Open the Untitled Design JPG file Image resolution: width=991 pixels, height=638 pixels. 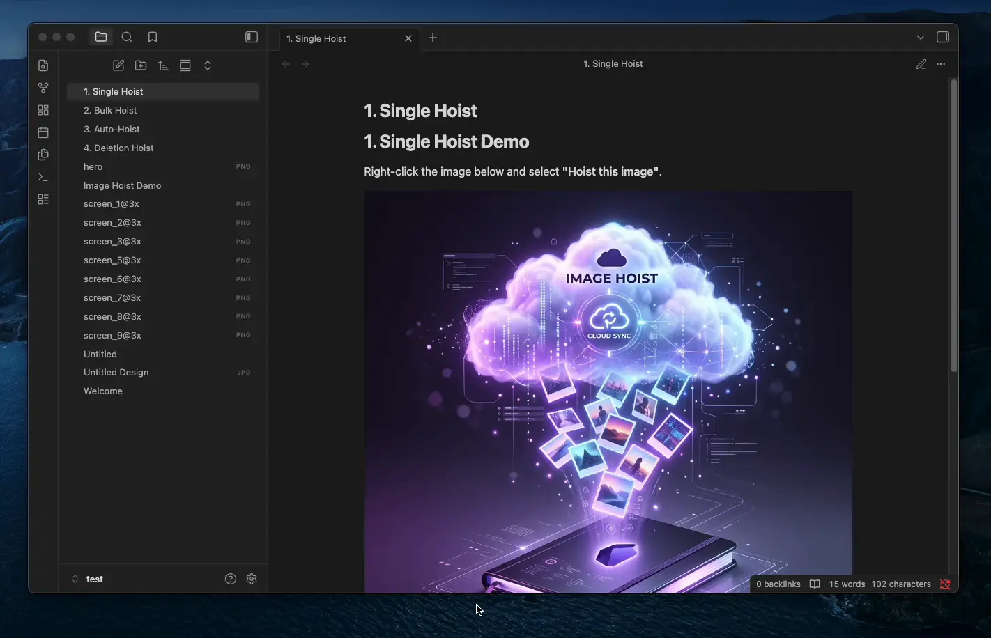tap(163, 372)
